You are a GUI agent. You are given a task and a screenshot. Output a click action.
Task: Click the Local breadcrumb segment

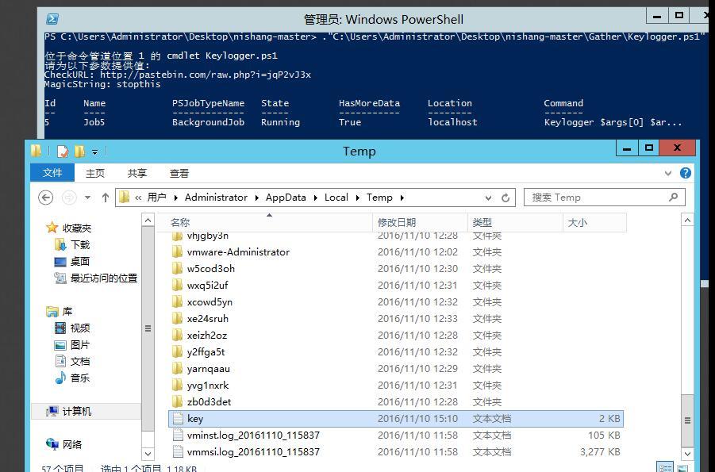coord(336,198)
